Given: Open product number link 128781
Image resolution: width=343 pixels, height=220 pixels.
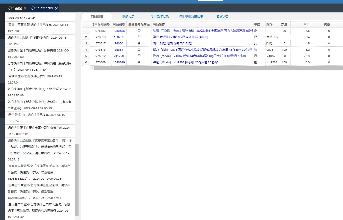Looking at the screenshot, I should click(x=119, y=37).
